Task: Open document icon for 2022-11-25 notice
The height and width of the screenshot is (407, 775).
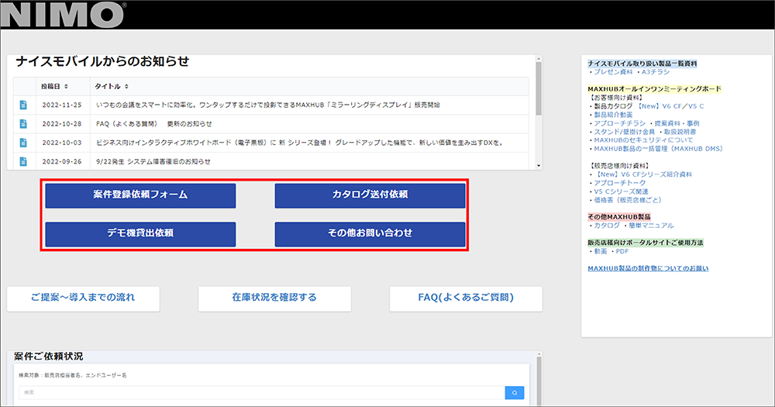Action: point(23,105)
